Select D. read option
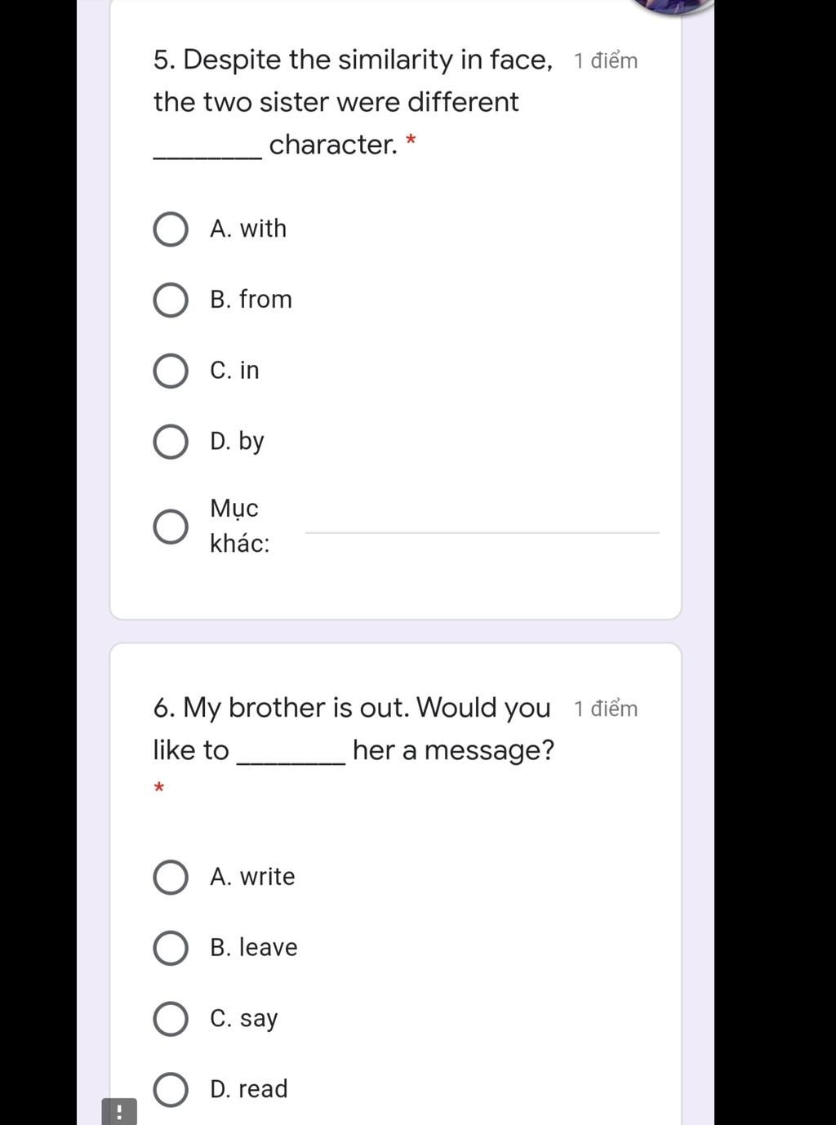This screenshot has height=1125, width=836. coord(171,1090)
